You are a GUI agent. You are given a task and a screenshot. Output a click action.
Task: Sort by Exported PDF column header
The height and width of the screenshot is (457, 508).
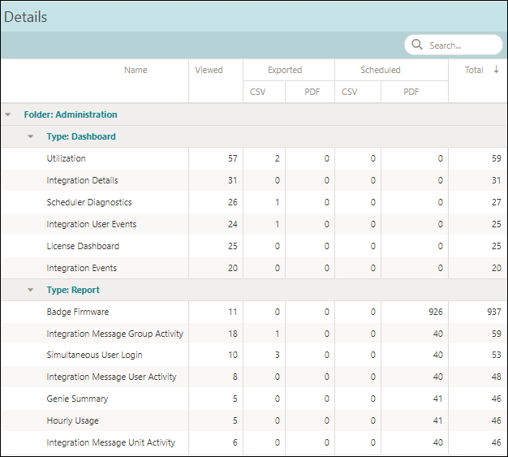point(310,92)
